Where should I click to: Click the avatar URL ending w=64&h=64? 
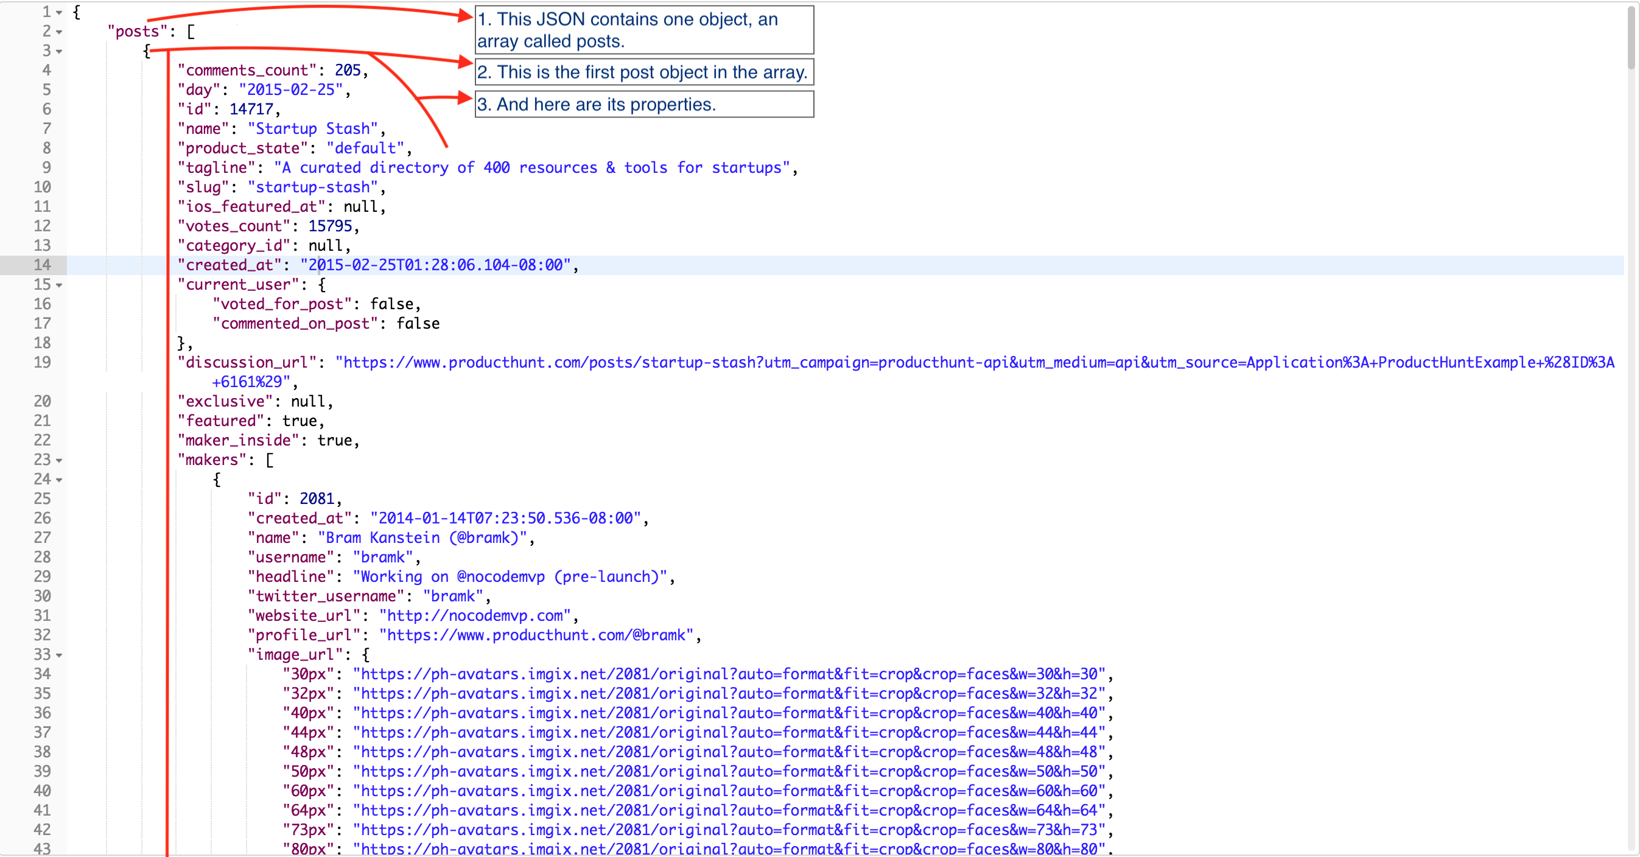coord(729,811)
